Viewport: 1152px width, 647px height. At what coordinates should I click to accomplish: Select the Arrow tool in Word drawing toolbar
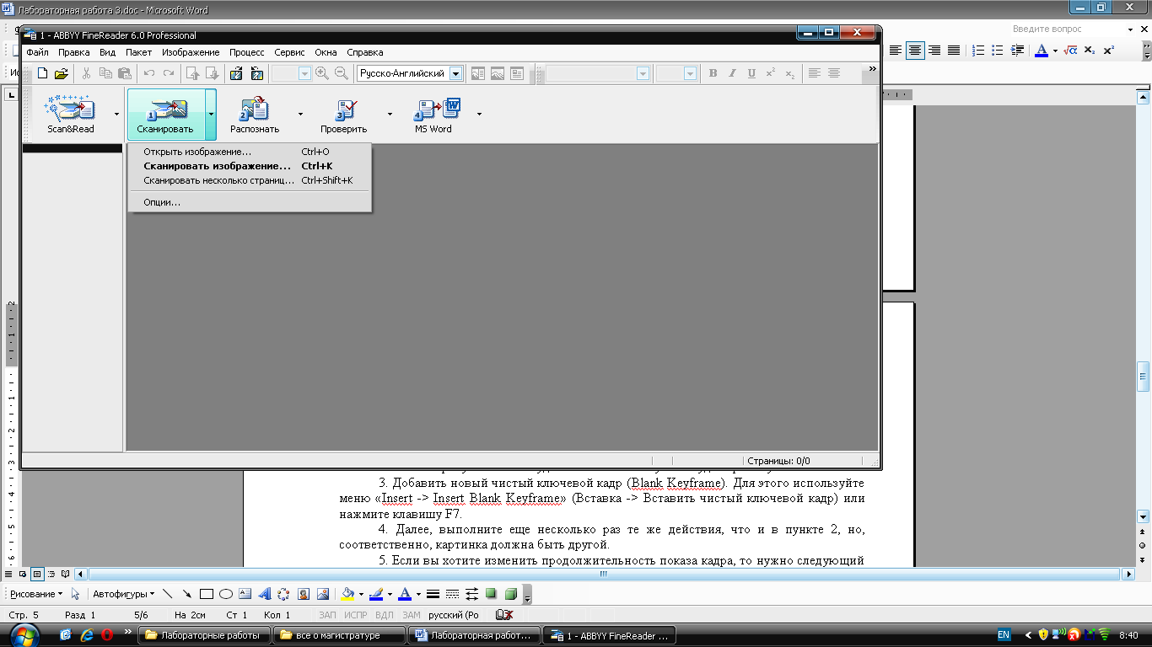pyautogui.click(x=186, y=594)
